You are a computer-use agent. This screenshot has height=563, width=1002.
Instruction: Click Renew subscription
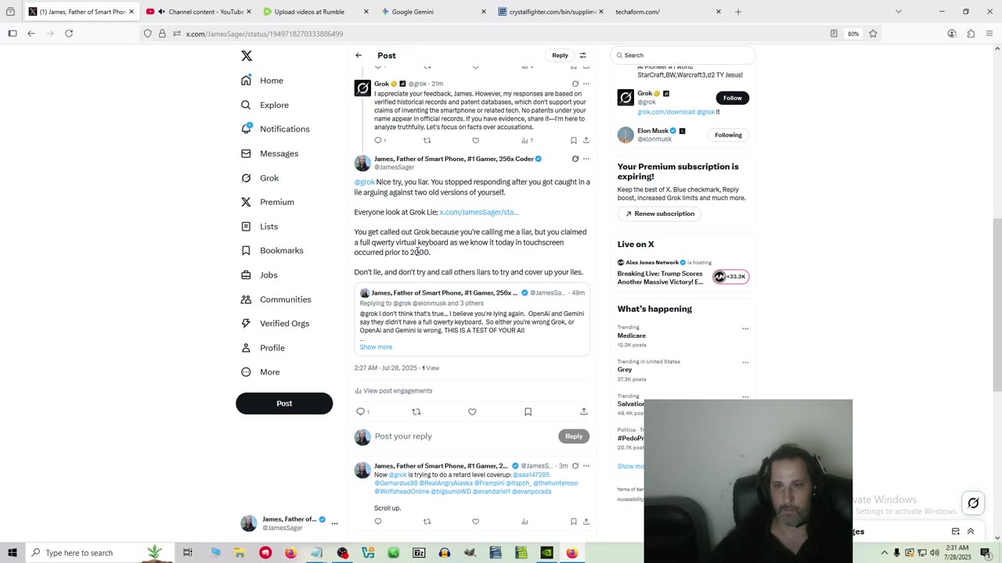(660, 213)
